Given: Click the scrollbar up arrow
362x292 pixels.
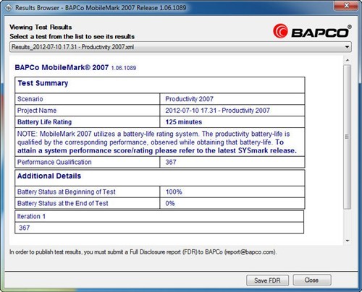Looking at the screenshot, I should coord(348,60).
